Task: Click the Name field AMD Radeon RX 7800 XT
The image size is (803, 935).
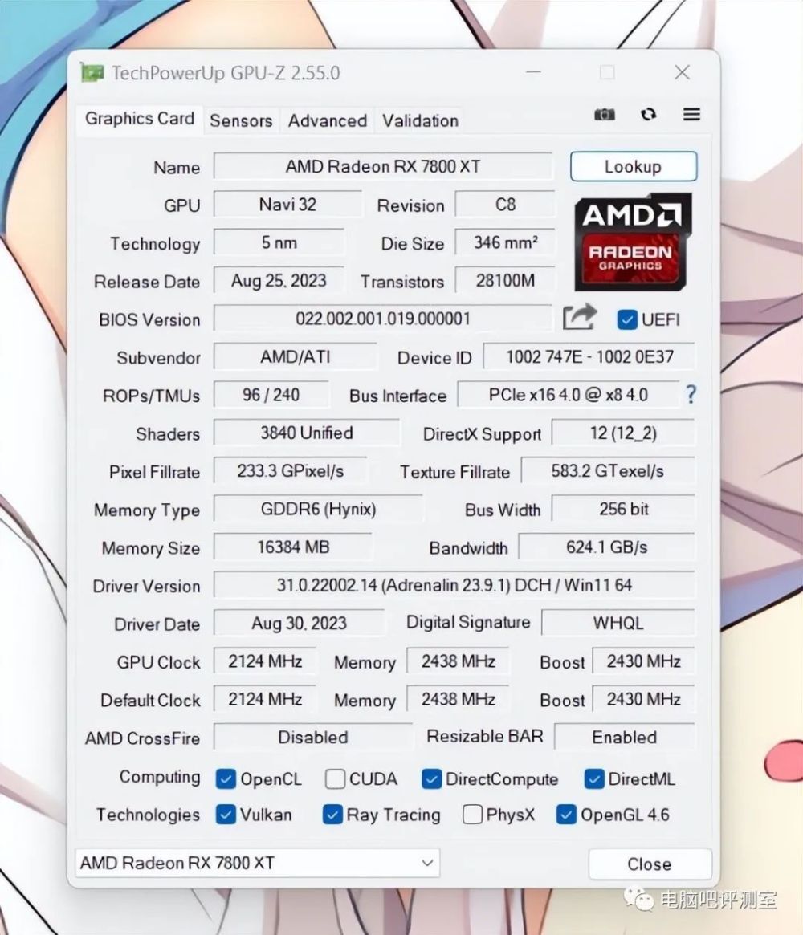Action: coord(383,166)
